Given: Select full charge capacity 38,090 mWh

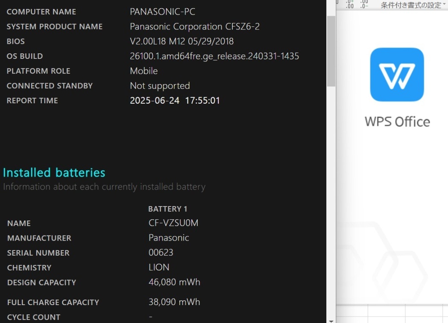Looking at the screenshot, I should pos(174,302).
